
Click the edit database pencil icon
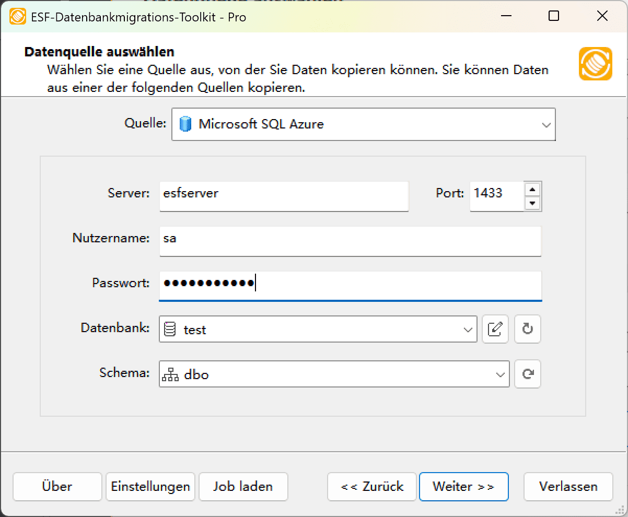[495, 329]
